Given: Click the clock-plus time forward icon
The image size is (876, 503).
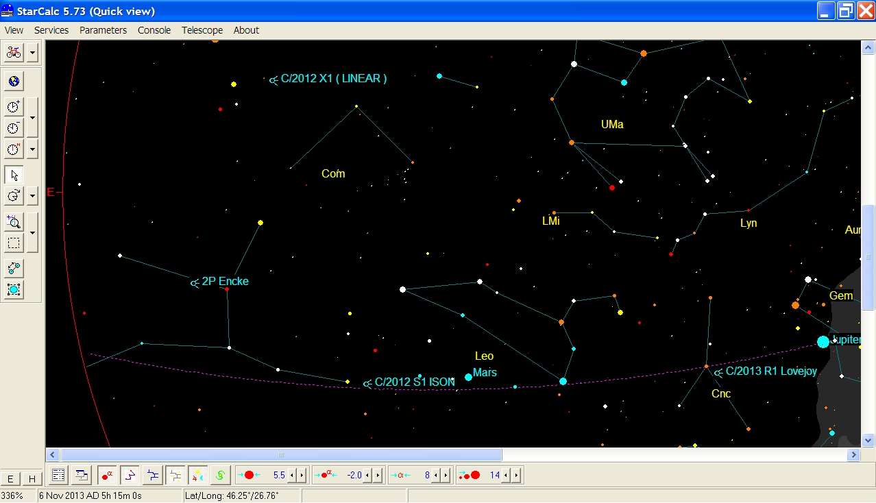Looking at the screenshot, I should [14, 107].
